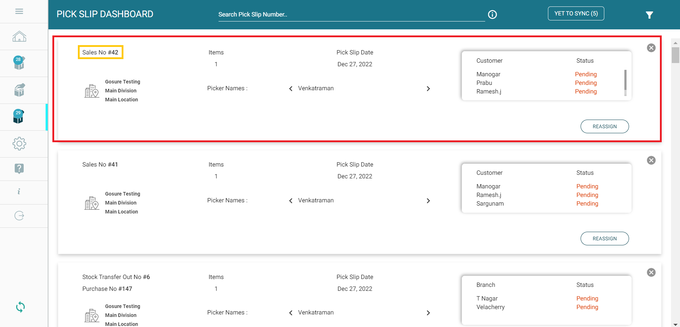Show previous picker name for Sales No #41
Image resolution: width=680 pixels, height=327 pixels.
(291, 201)
